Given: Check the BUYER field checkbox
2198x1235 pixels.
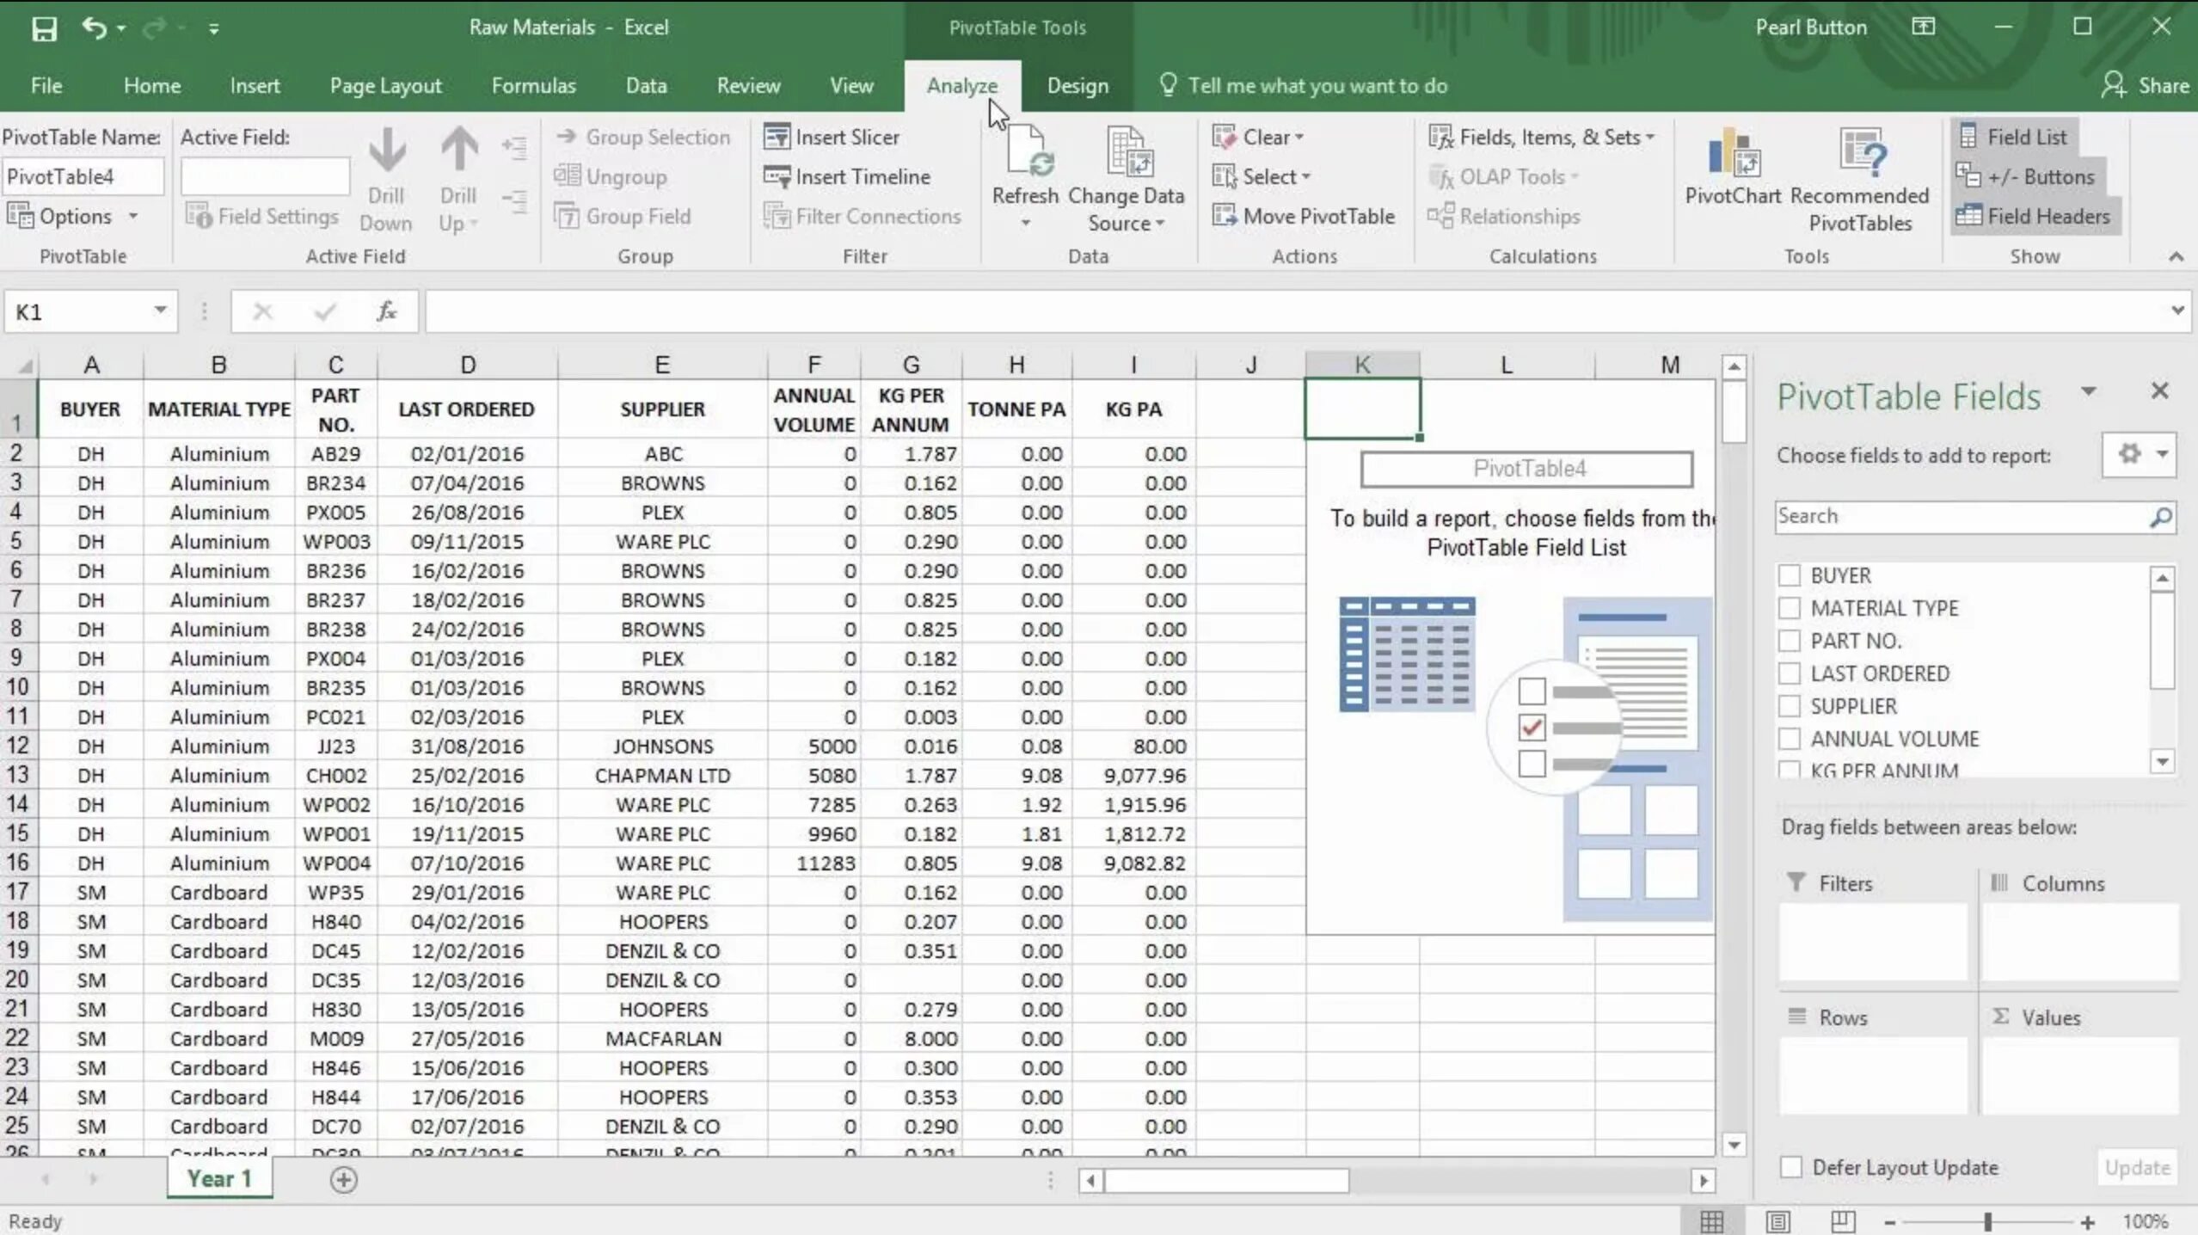Looking at the screenshot, I should click(1790, 575).
